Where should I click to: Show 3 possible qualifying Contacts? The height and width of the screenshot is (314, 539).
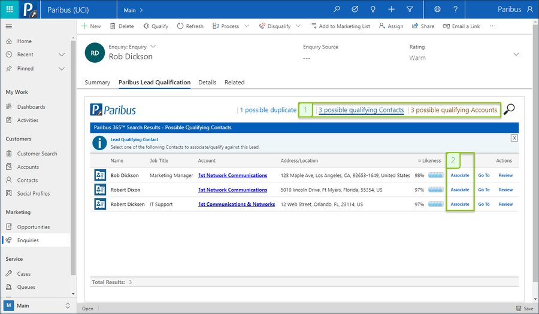coord(361,110)
